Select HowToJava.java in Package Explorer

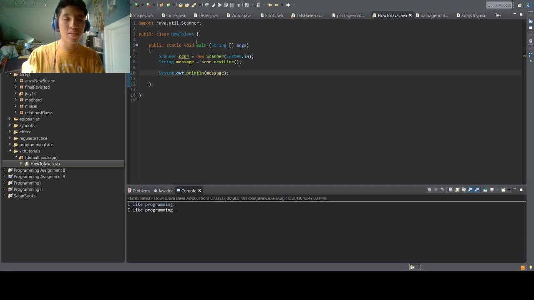[x=45, y=164]
